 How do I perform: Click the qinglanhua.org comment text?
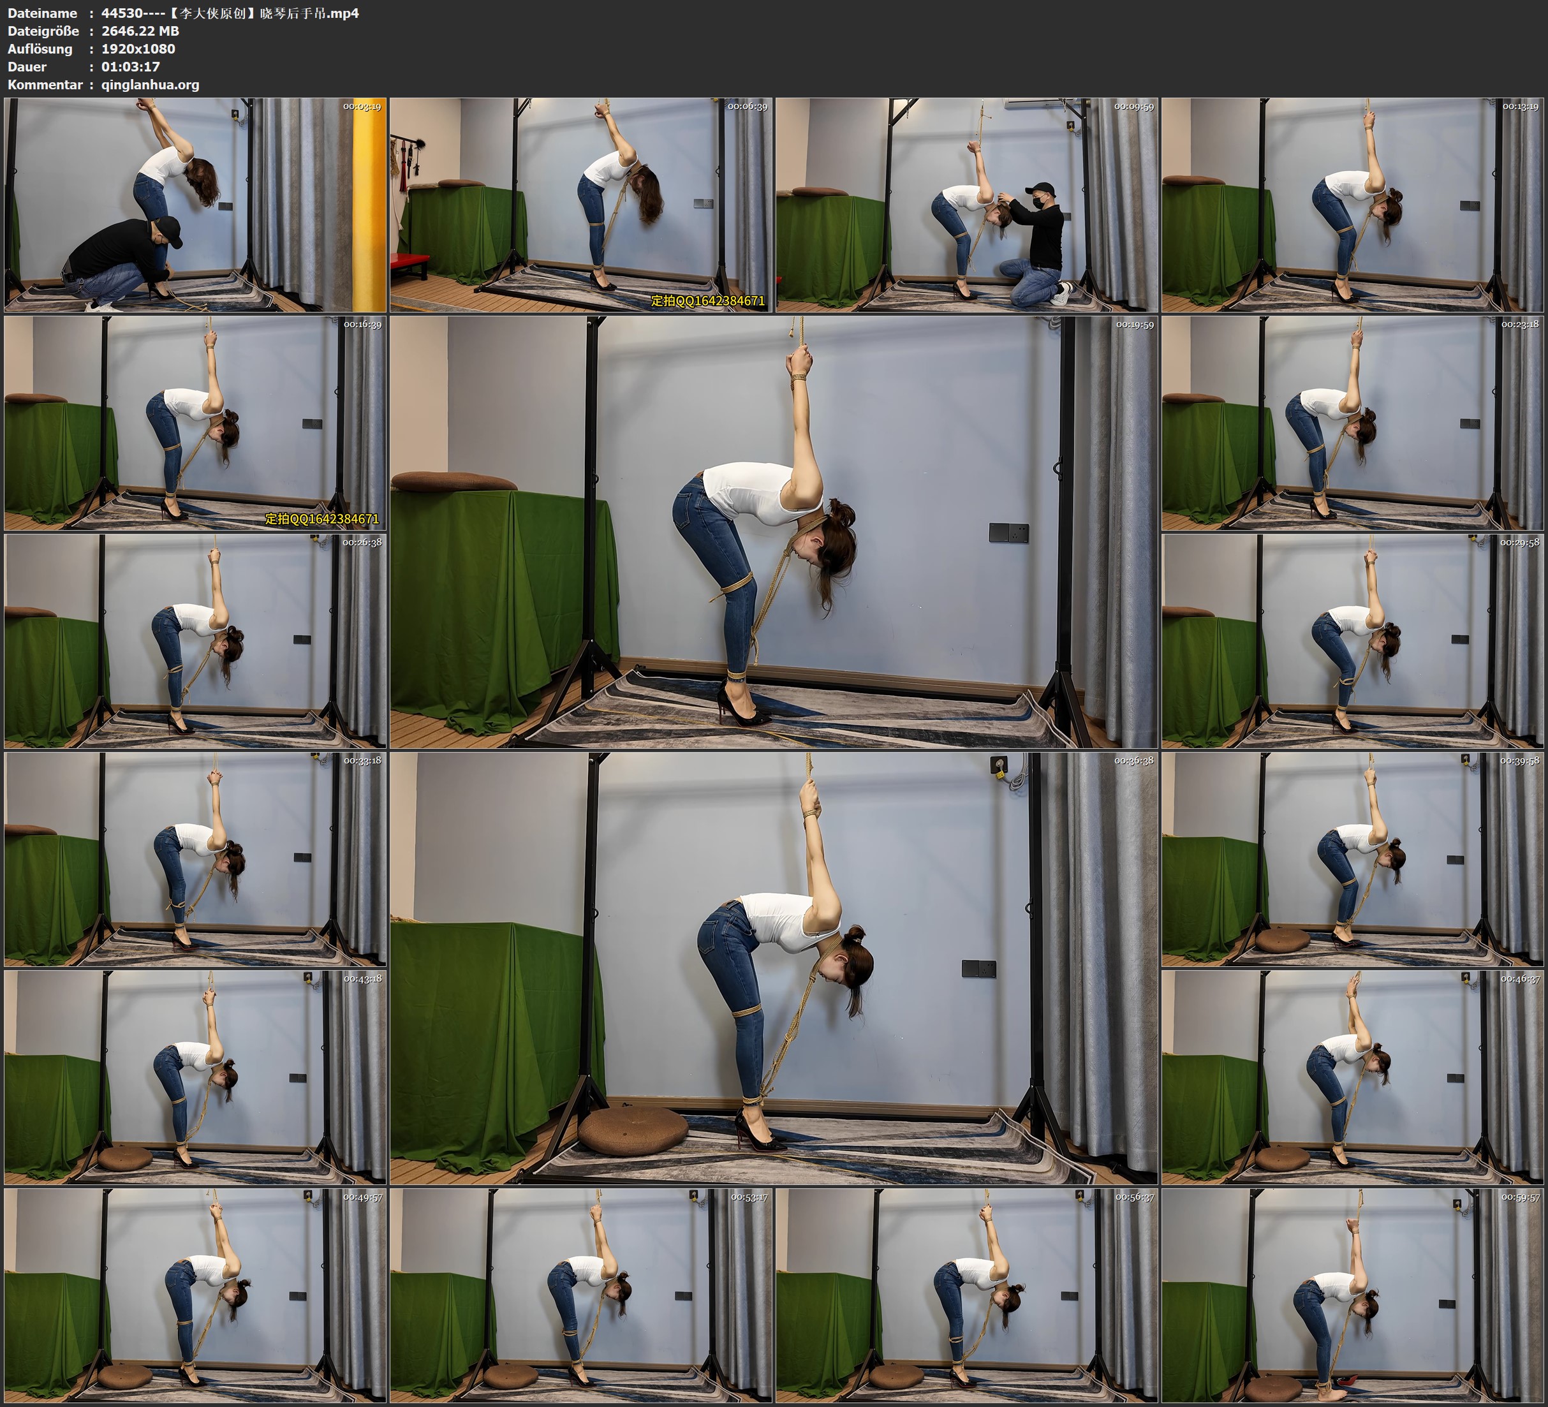point(151,85)
